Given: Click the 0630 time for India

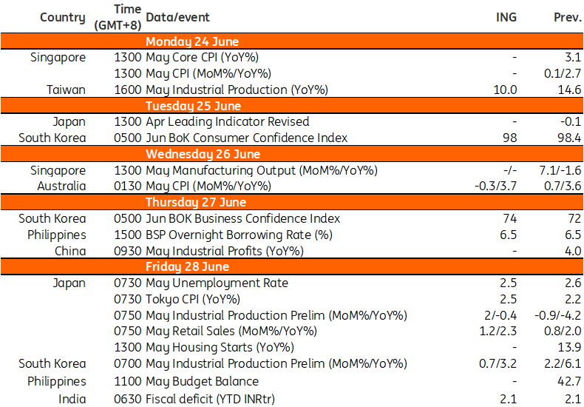Looking at the screenshot, I should pos(128,399).
